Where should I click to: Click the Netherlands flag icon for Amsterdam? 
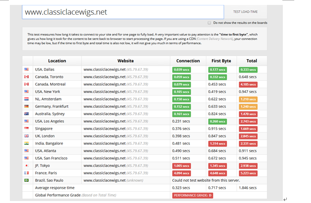click(26, 99)
